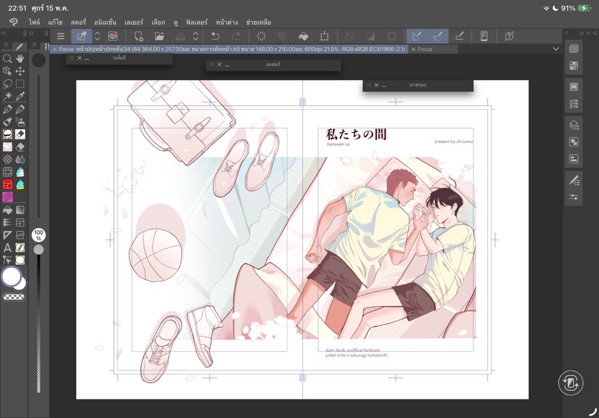
Task: Click the Fill bucket in command bar
Action: tap(304, 36)
